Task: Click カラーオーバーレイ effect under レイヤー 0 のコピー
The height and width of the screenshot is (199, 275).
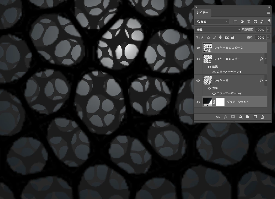Action: click(x=229, y=72)
